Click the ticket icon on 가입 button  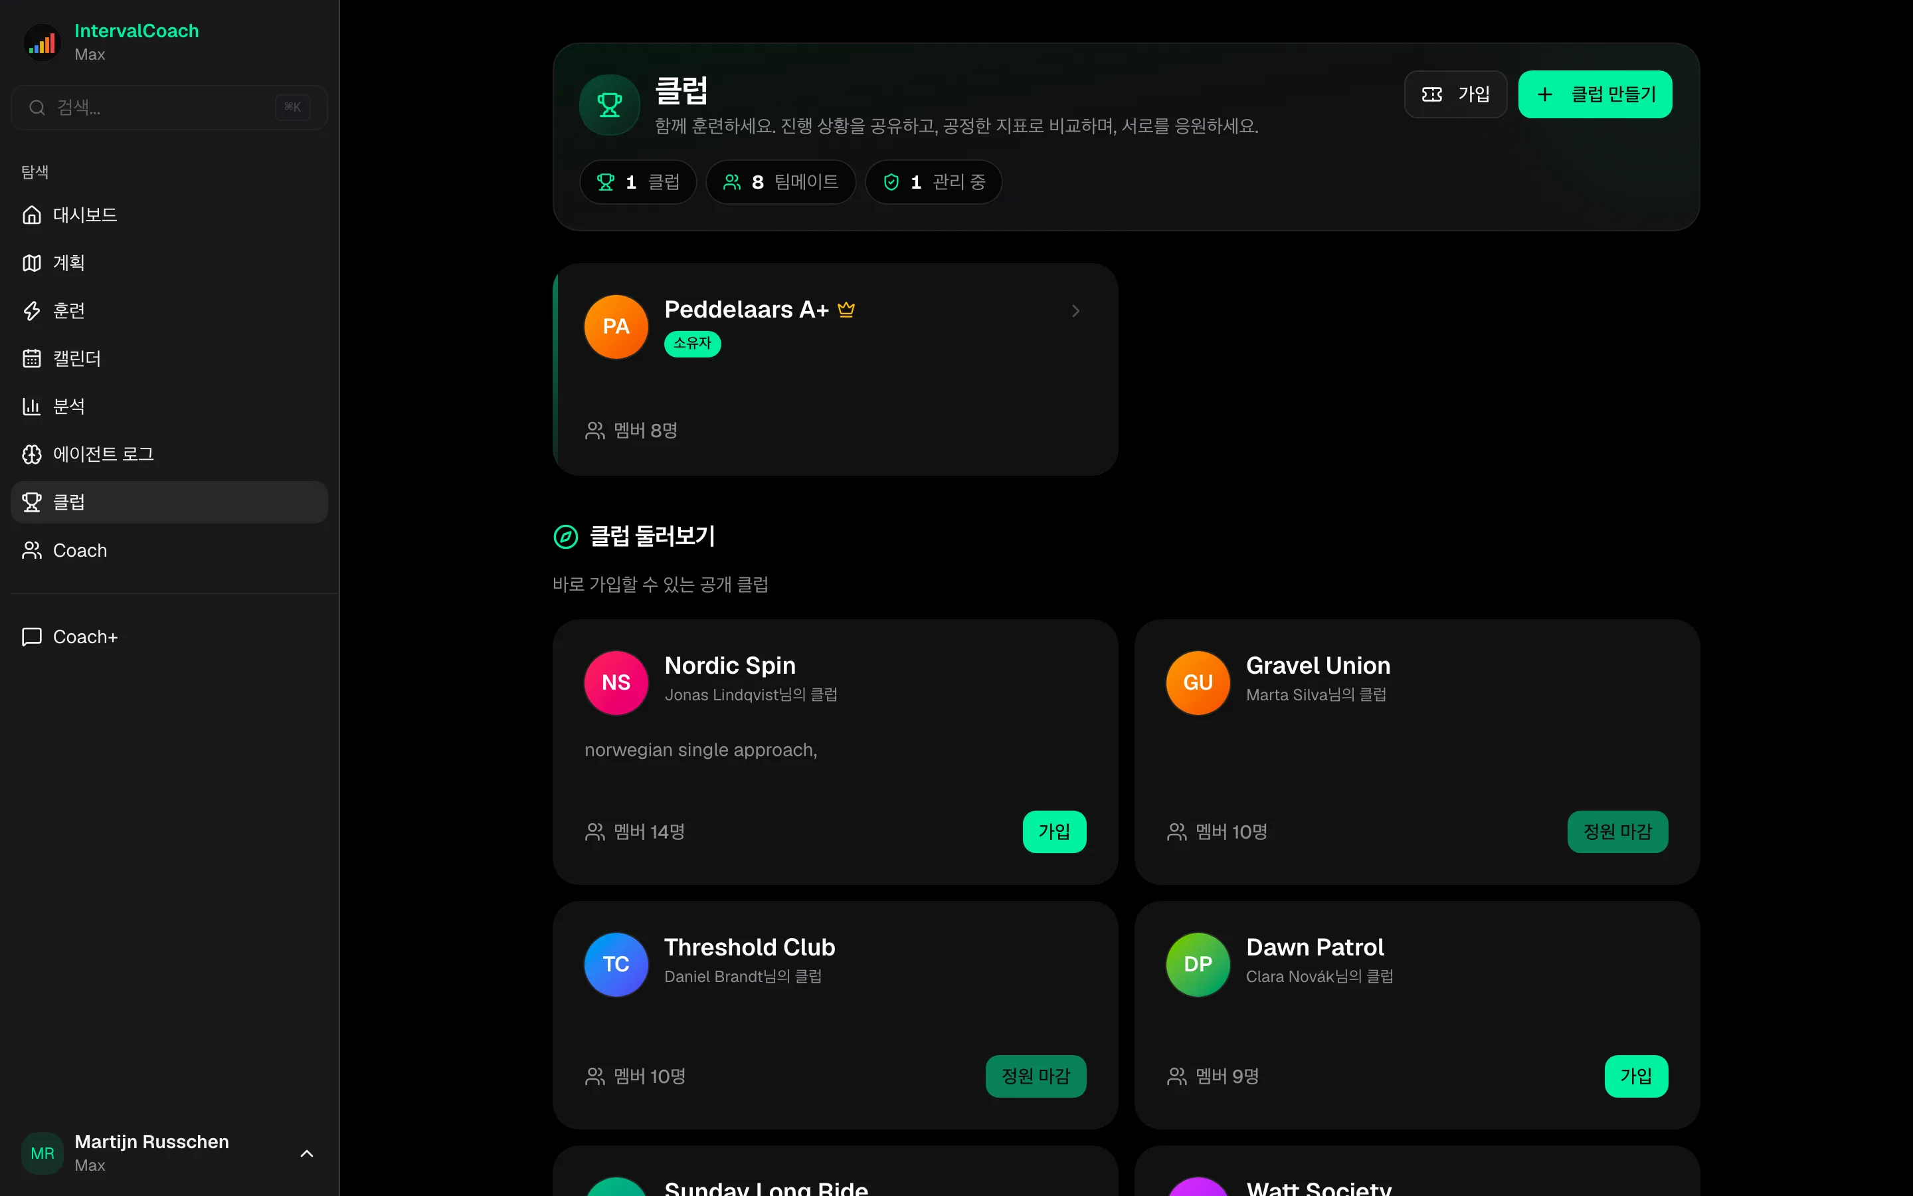point(1431,95)
